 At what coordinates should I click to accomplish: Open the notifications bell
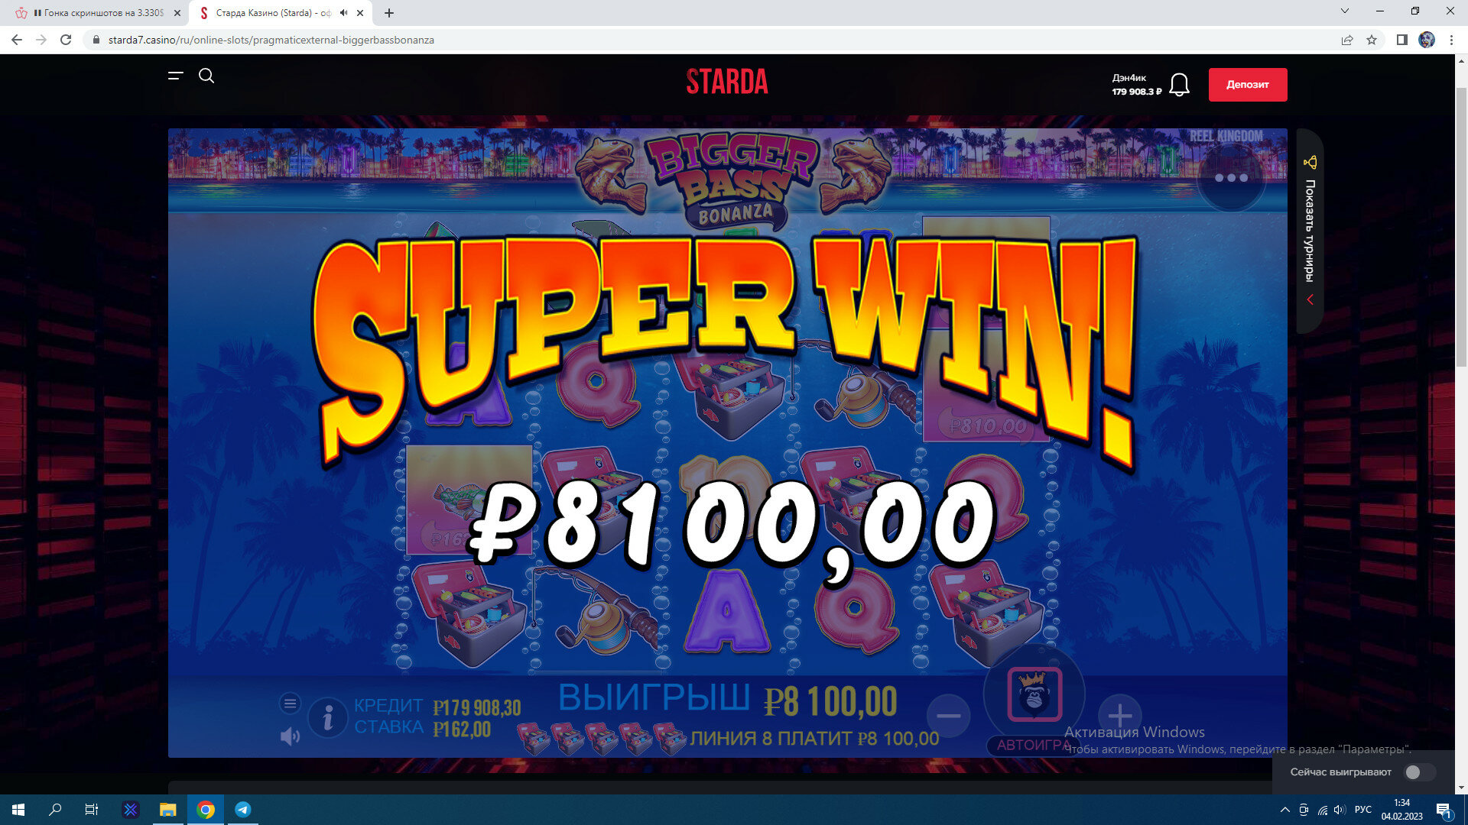(1179, 85)
